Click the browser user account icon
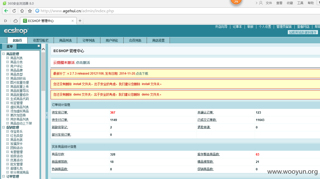 pyautogui.click(x=261, y=3)
